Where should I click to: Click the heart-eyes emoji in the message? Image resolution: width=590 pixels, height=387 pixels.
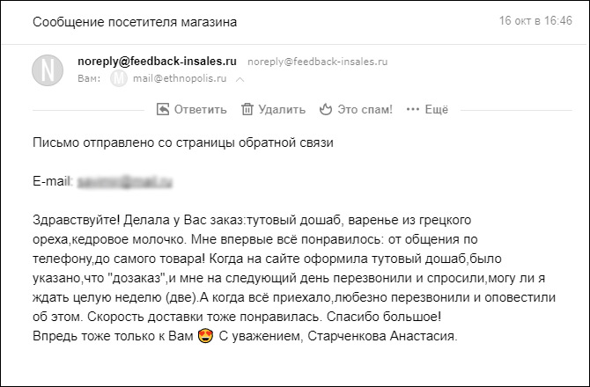pos(205,337)
